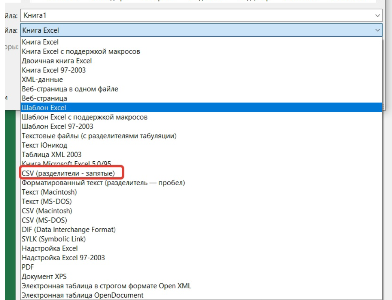Choose the Веб-страница option
The height and width of the screenshot is (300, 392).
[x=201, y=98]
